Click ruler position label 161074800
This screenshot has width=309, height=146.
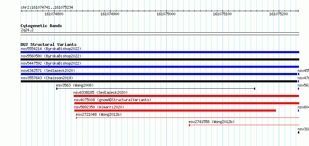(54, 14)
